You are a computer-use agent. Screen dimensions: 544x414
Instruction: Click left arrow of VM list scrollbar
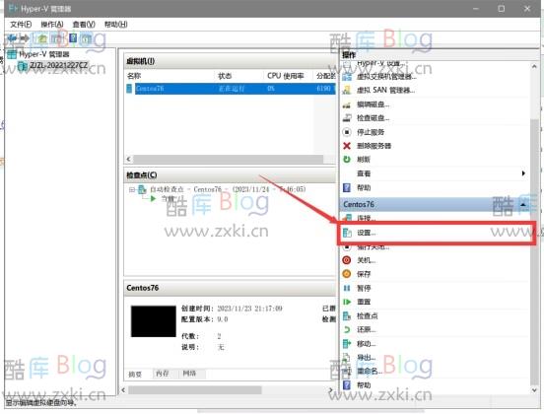(128, 159)
